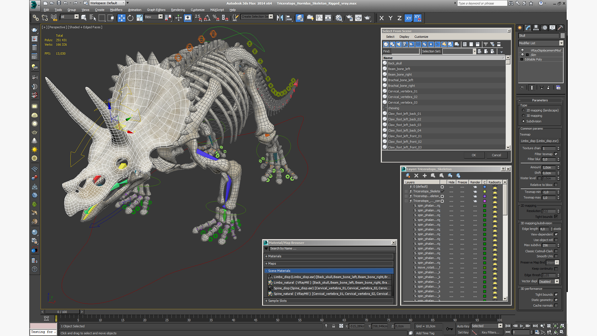Enable Water level checkbox

pos(539,178)
